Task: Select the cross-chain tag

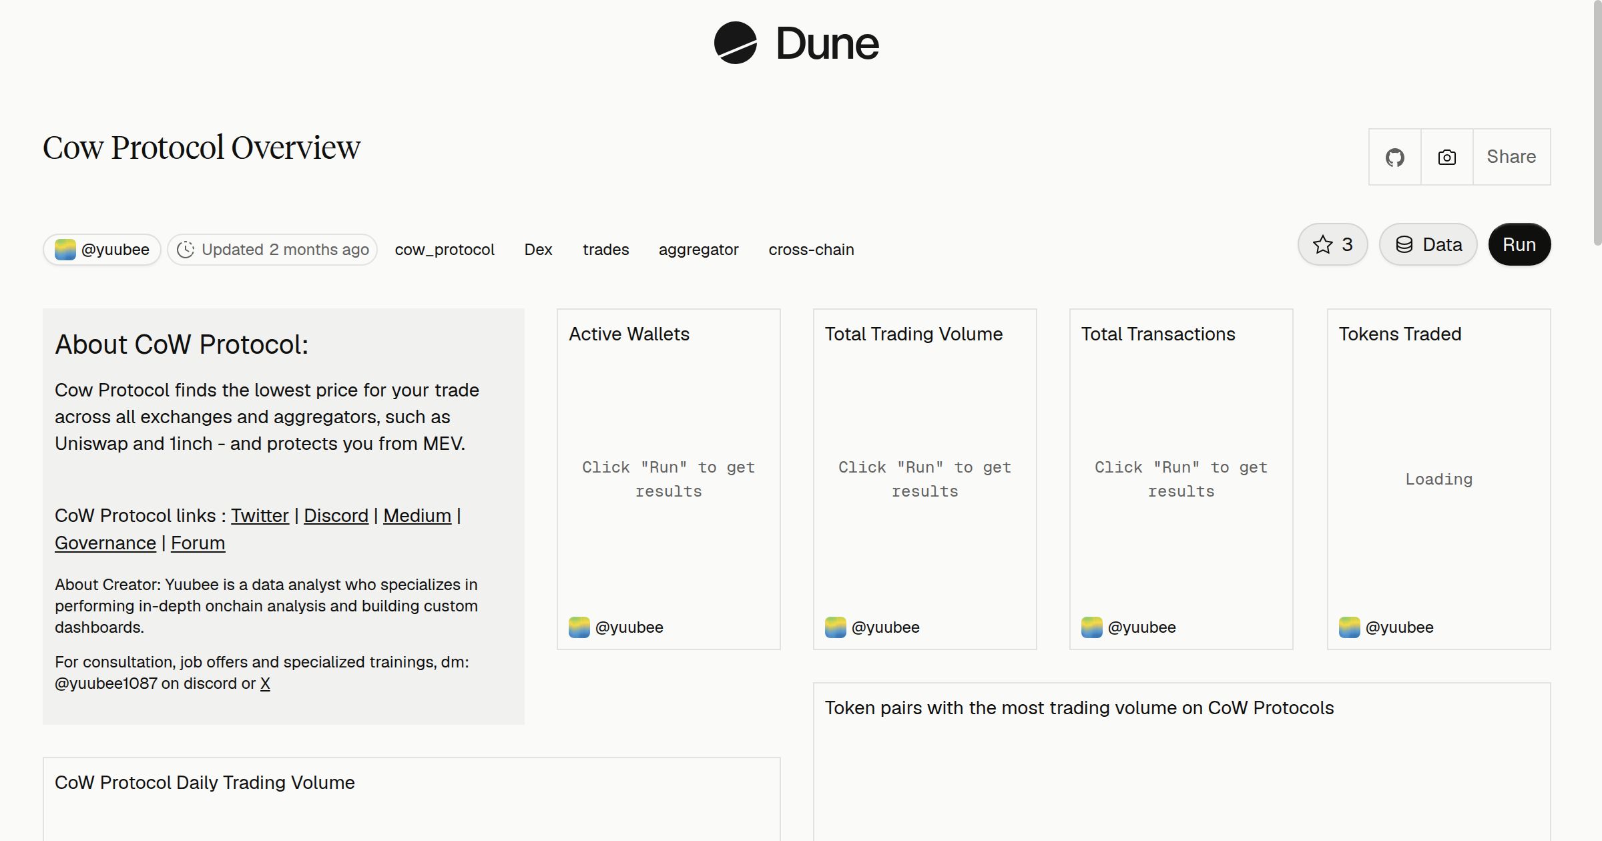Action: 811,250
